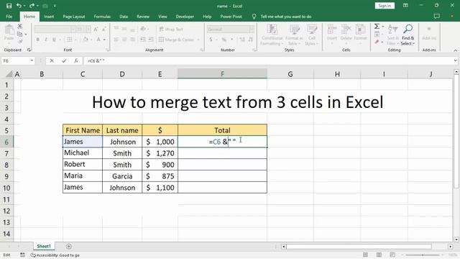The height and width of the screenshot is (259, 460).
Task: Collapse the ribbon with the chevron
Action: tap(455, 50)
